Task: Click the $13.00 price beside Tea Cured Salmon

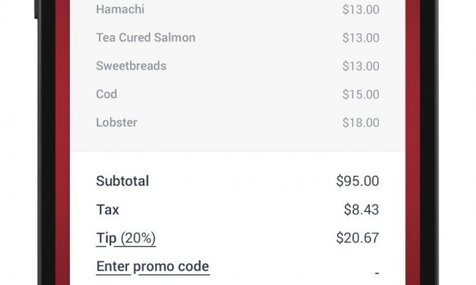Action: (361, 38)
